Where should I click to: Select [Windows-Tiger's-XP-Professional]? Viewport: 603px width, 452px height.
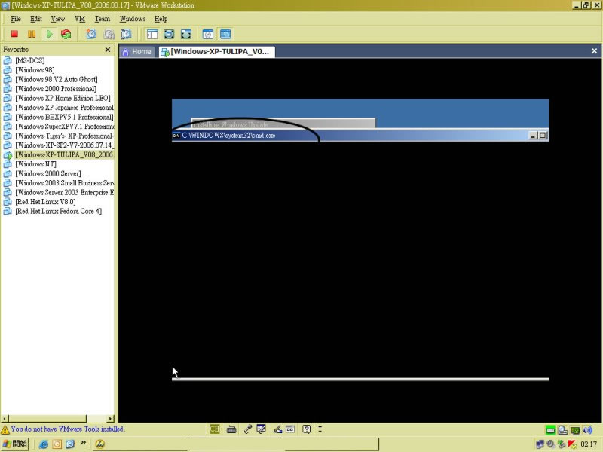64,136
